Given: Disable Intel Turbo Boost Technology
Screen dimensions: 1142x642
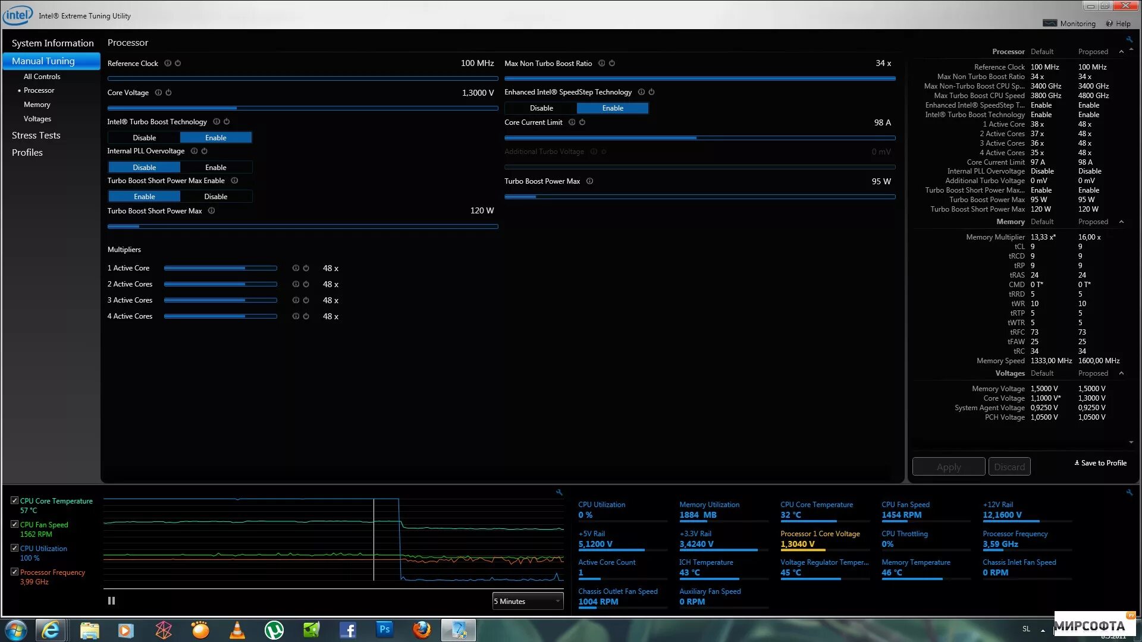Looking at the screenshot, I should click(145, 138).
